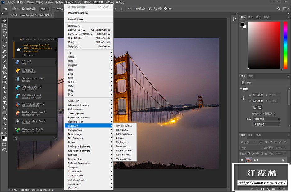Image resolution: width=291 pixels, height=192 pixels.
Task: Toggle the 自动选择 checkbox
Action: point(23,9)
